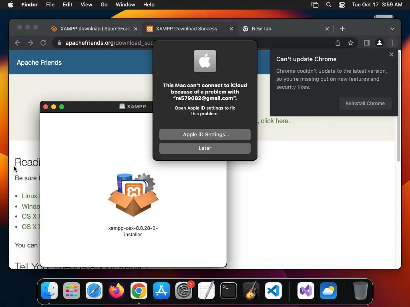Share this page in Chrome
Viewport: 410px width, 307px height.
338,43
